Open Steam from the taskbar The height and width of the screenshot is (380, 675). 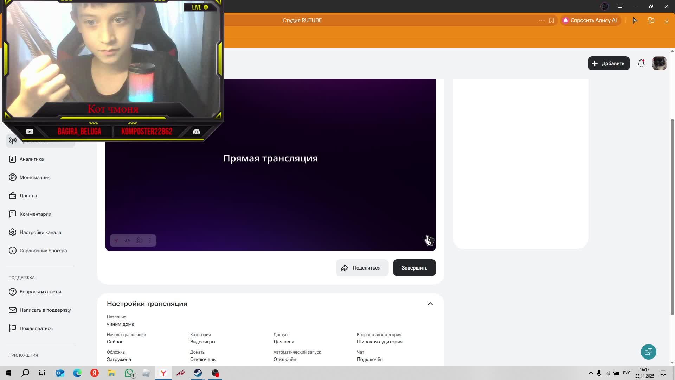[x=198, y=373]
